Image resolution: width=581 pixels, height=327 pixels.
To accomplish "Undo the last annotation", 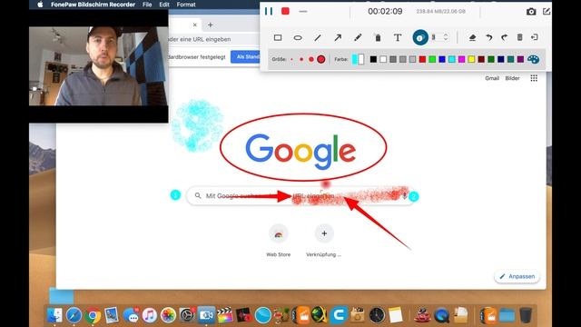I will 488,37.
